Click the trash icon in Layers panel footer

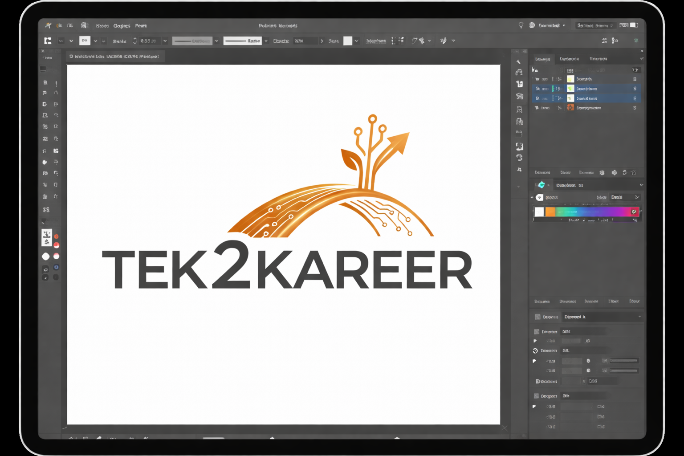(634, 172)
